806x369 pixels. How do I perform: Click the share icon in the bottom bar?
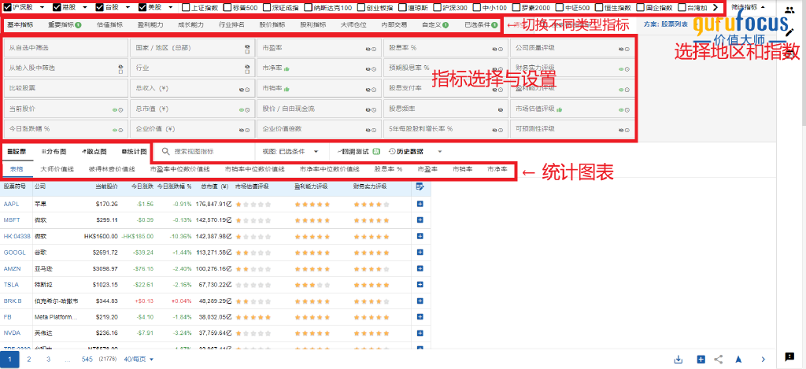tap(719, 360)
